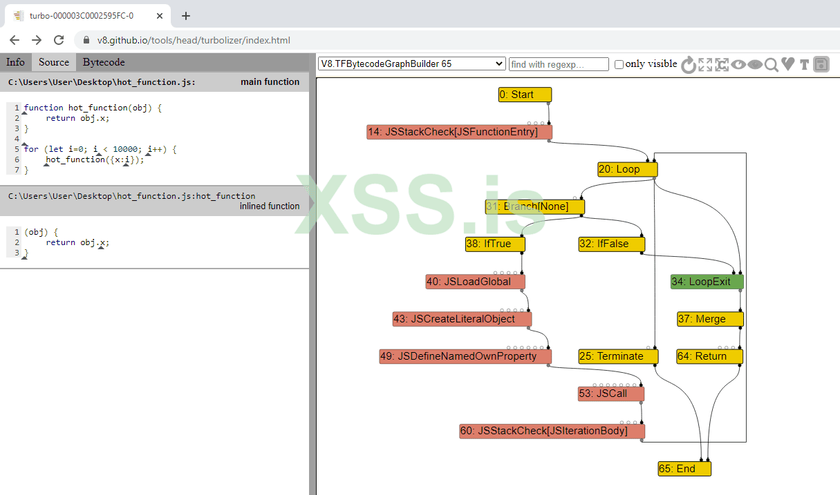Click the left panel collapse arrow on divider

tap(312, 203)
